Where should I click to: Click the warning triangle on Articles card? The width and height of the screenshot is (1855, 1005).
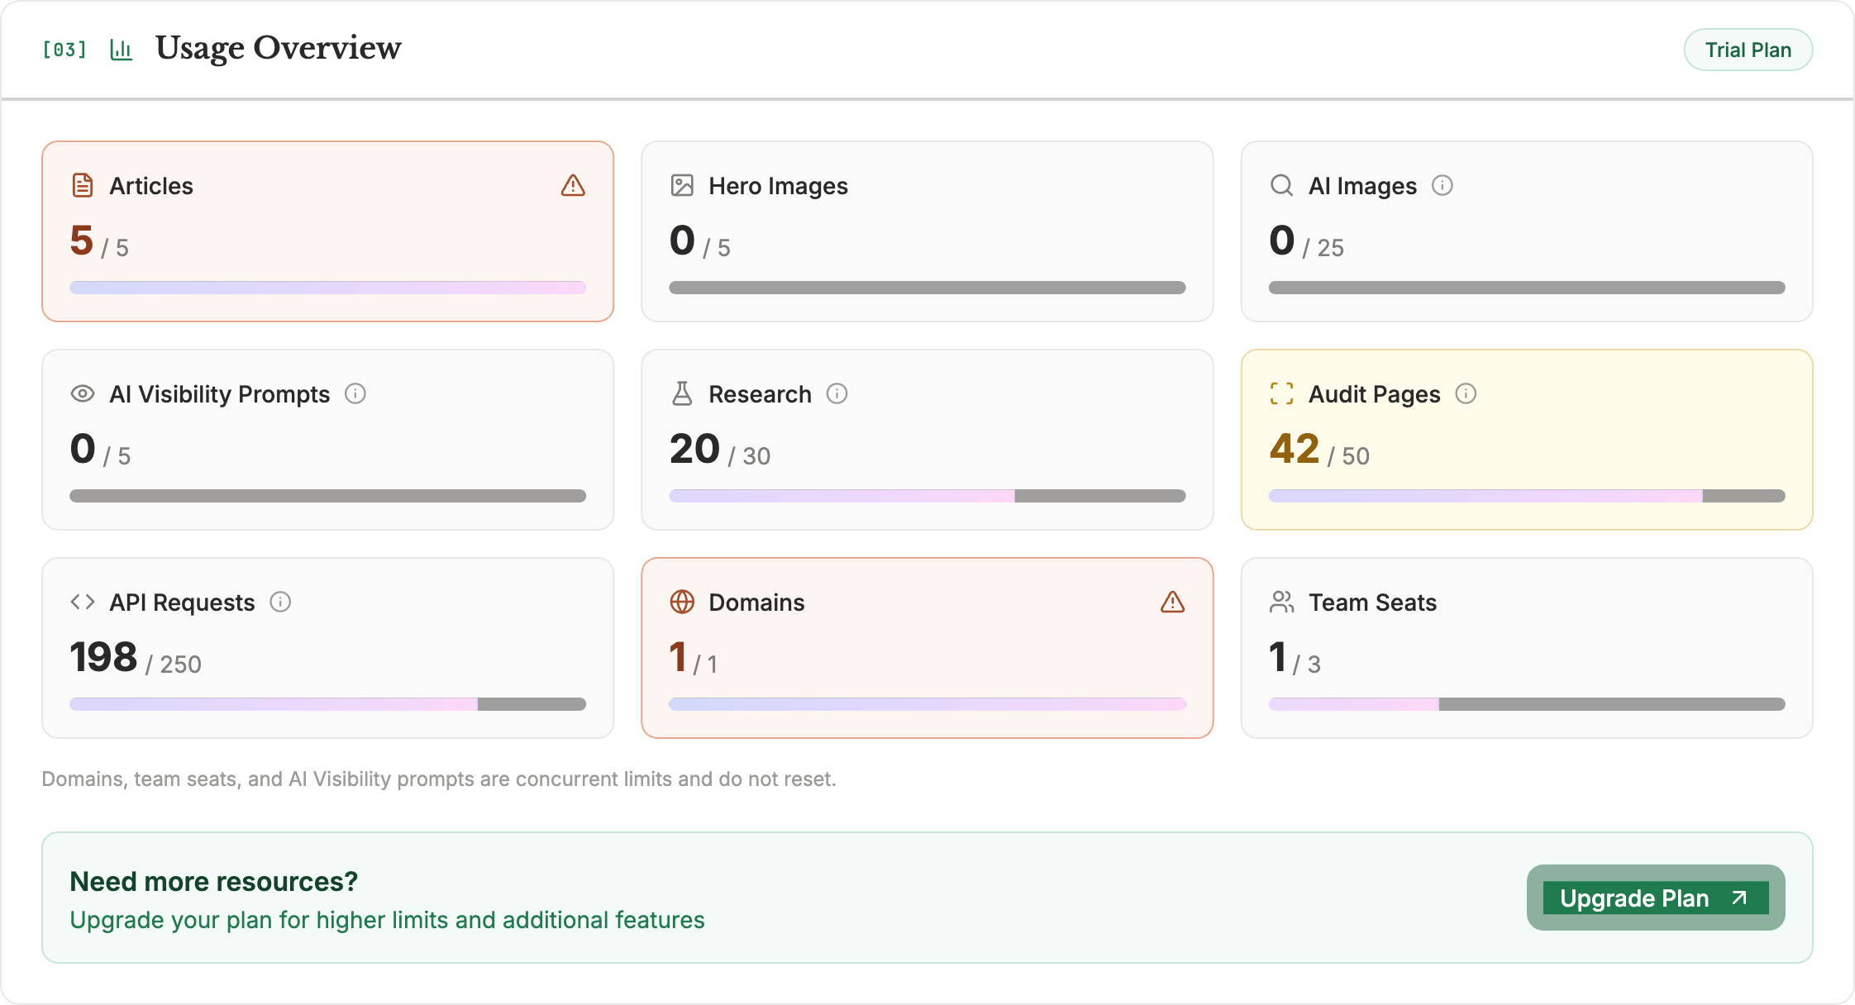tap(573, 185)
